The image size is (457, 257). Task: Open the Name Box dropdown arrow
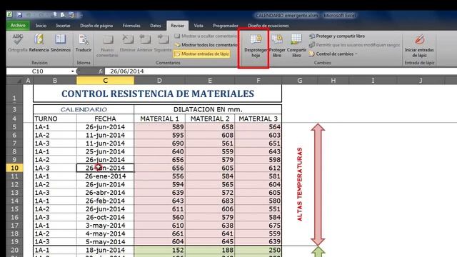(72, 71)
